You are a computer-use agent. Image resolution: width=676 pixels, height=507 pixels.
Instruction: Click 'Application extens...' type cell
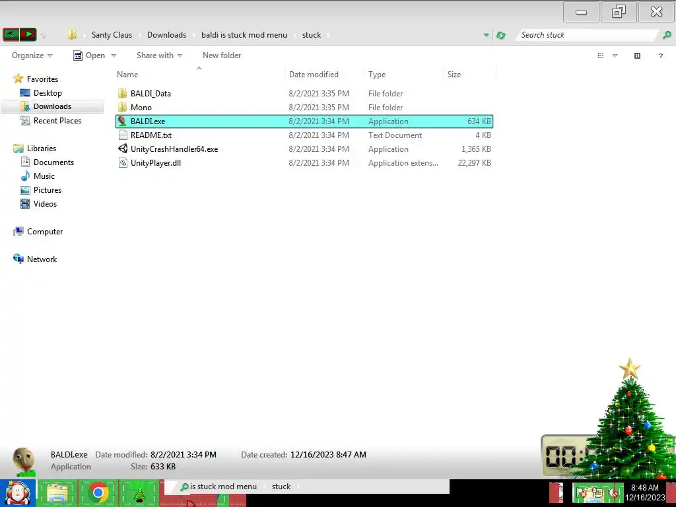[x=403, y=162]
